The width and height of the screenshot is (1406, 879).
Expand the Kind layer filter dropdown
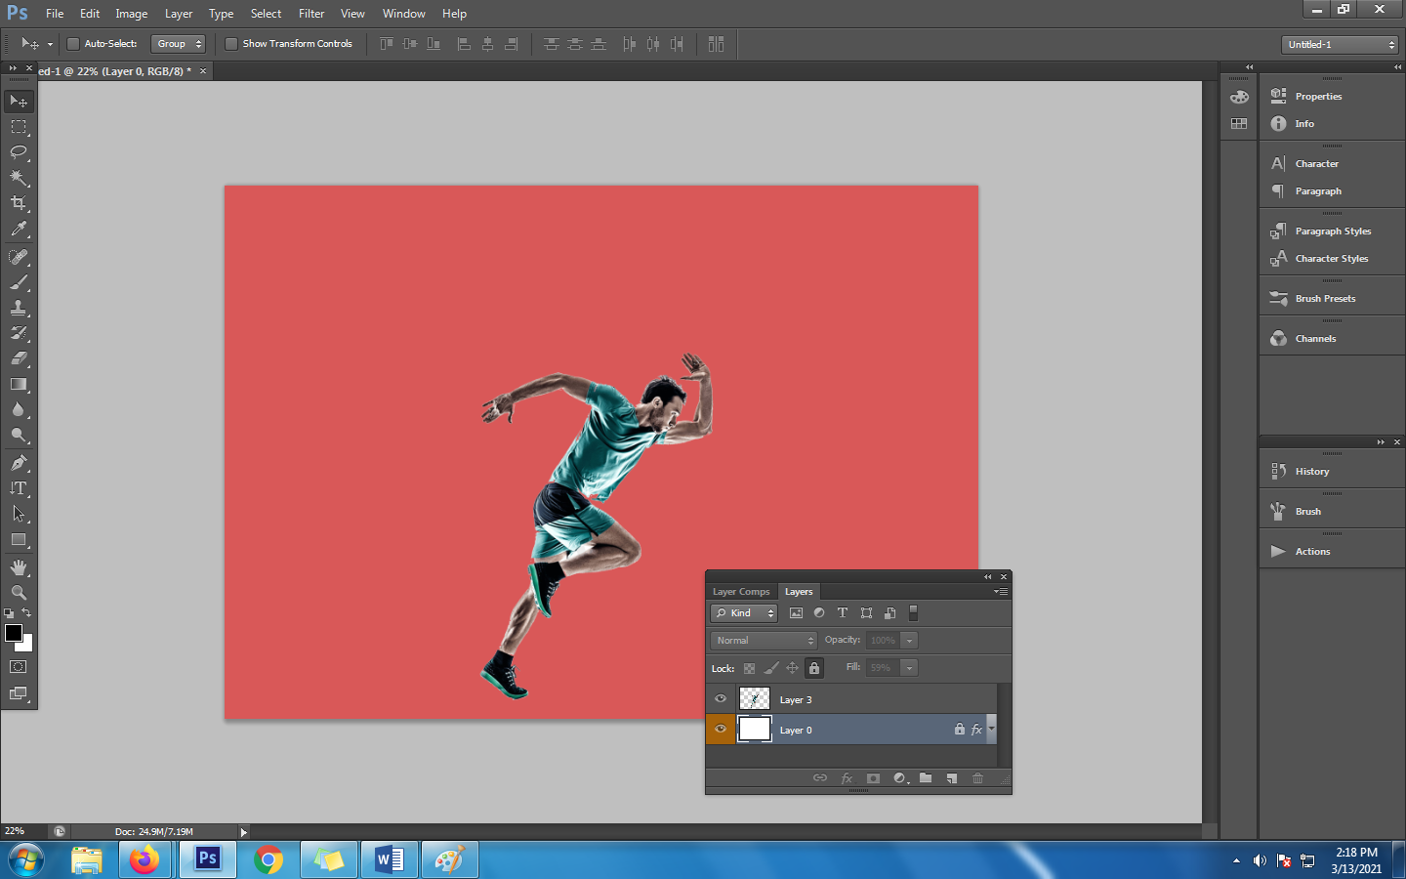(744, 613)
